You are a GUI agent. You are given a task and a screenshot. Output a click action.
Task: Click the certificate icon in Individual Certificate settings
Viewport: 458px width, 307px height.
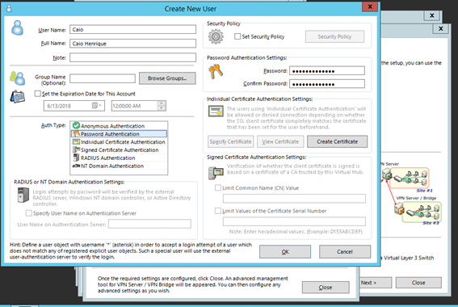[x=216, y=111]
